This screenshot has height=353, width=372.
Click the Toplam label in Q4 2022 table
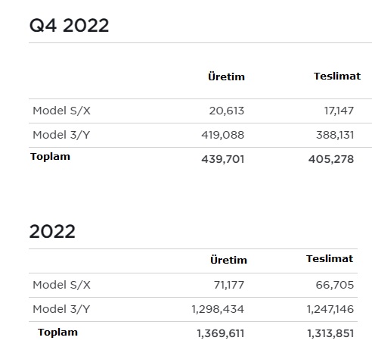[50, 157]
